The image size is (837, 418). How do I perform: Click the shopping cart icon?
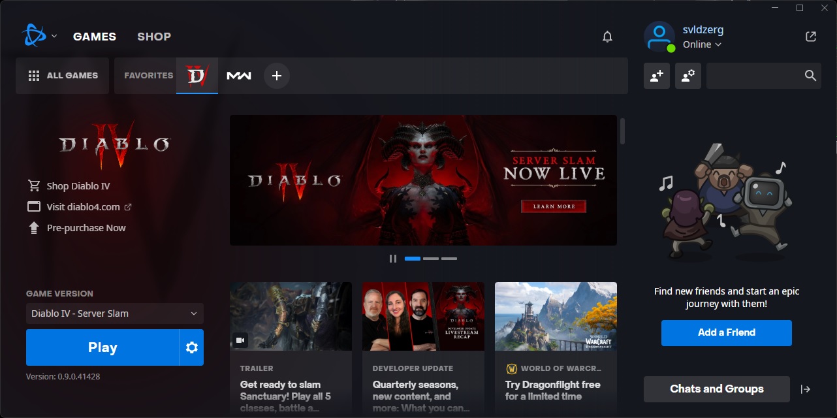[34, 186]
